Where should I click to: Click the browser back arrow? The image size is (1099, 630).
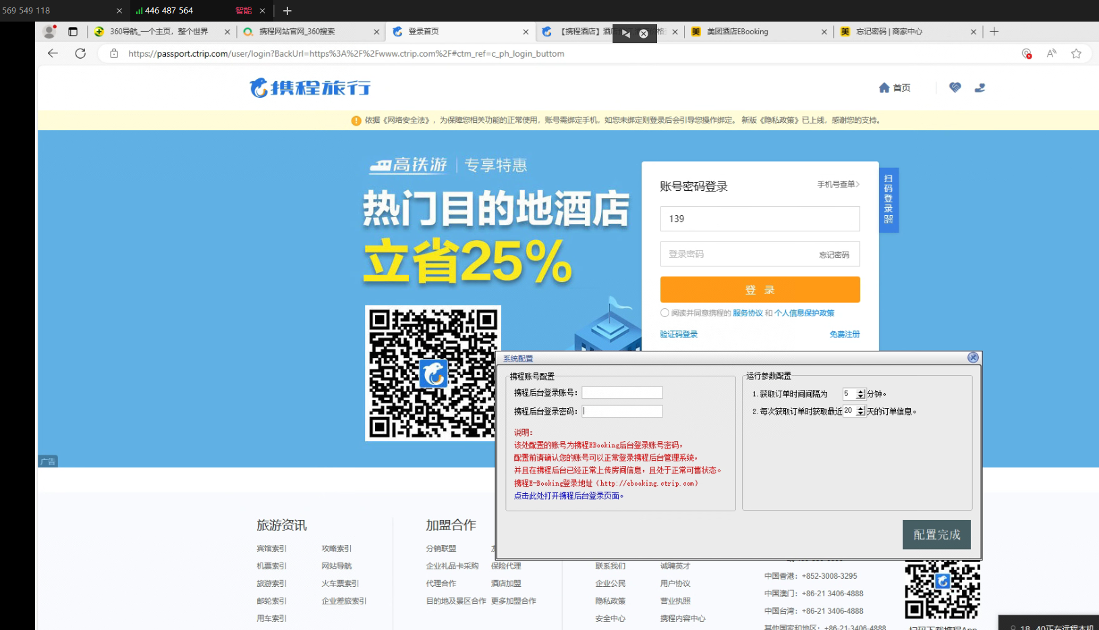tap(53, 53)
